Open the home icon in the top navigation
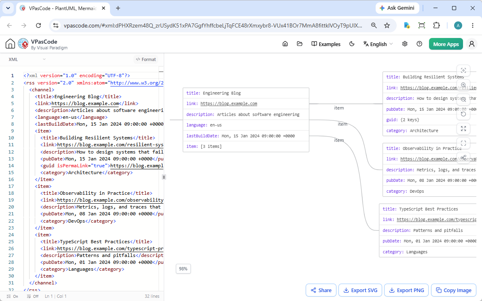The width and height of the screenshot is (482, 301). coord(285,44)
